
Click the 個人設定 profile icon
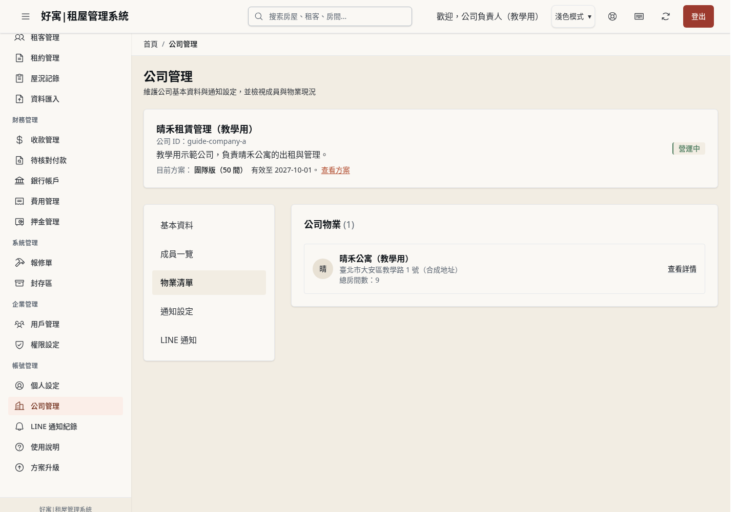(x=19, y=386)
